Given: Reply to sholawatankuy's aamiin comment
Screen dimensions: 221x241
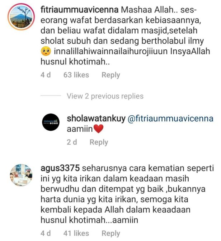Looking at the screenshot, I should point(99,142).
